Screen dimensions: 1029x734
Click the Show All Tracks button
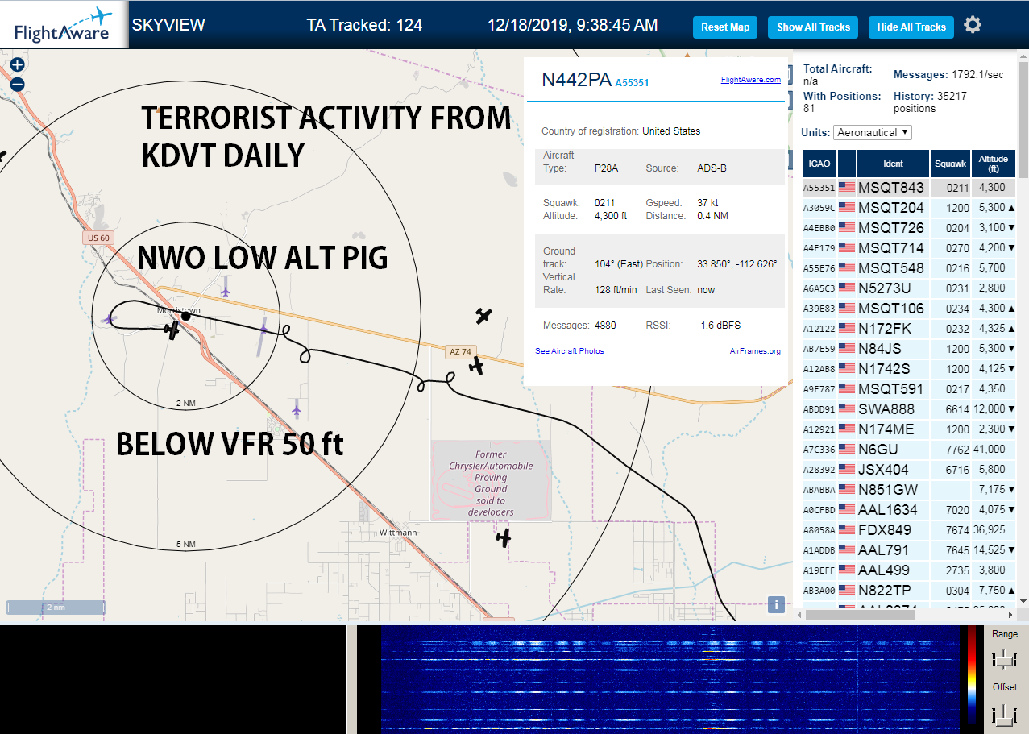point(813,27)
